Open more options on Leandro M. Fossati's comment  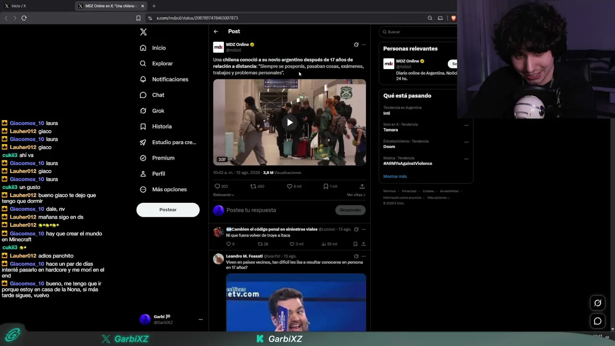[x=363, y=256]
